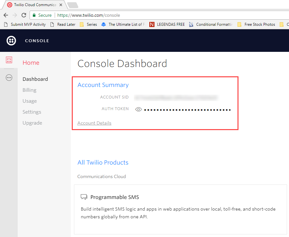Image resolution: width=289 pixels, height=237 pixels.
Task: Click the Communications Cloud label
Action: [x=102, y=176]
